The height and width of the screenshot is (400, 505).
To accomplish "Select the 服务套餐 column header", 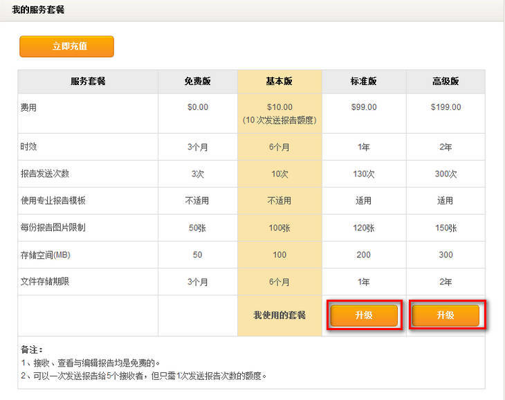I will [x=88, y=81].
